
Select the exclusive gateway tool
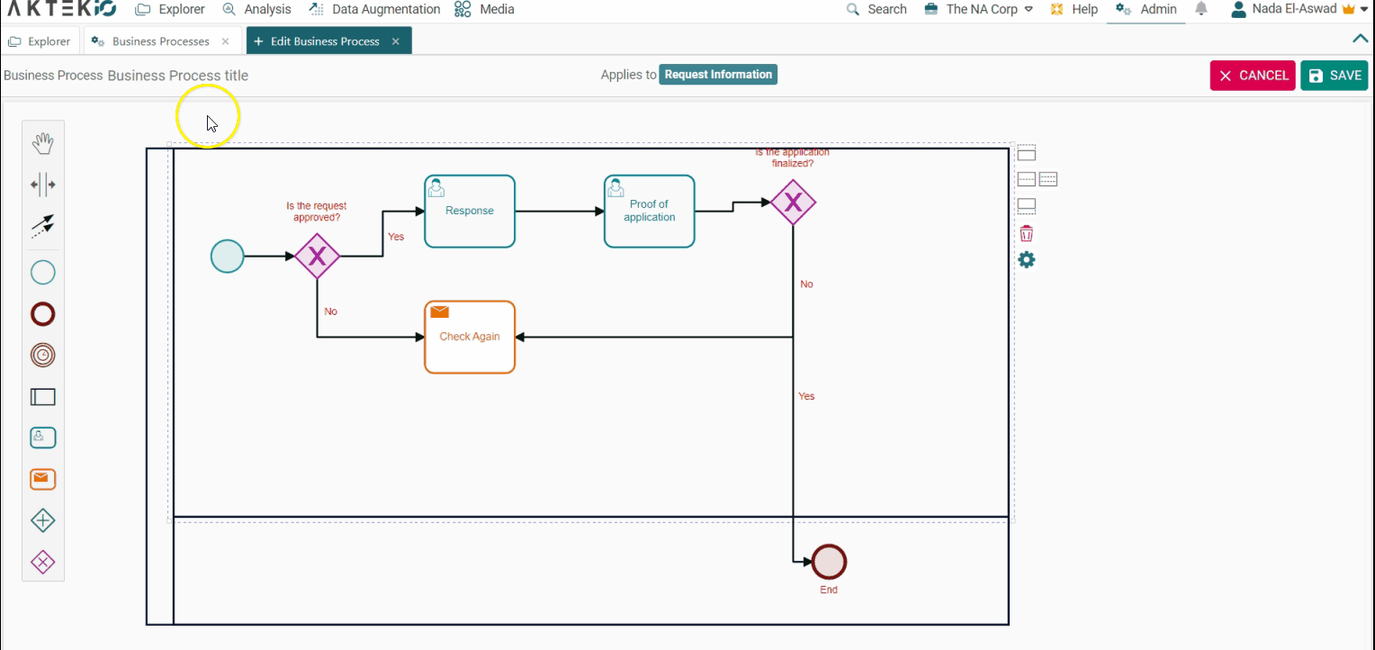42,562
